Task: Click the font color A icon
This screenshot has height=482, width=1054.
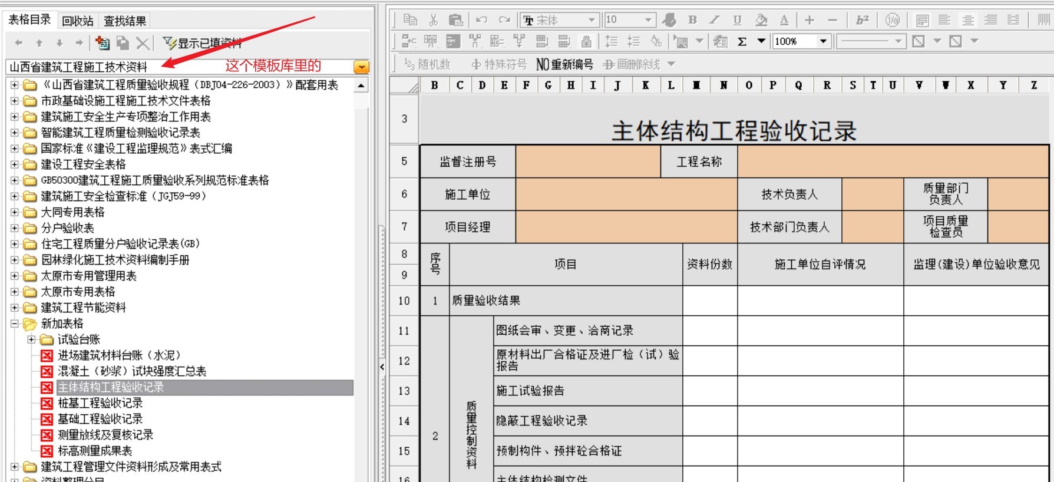Action: [784, 20]
